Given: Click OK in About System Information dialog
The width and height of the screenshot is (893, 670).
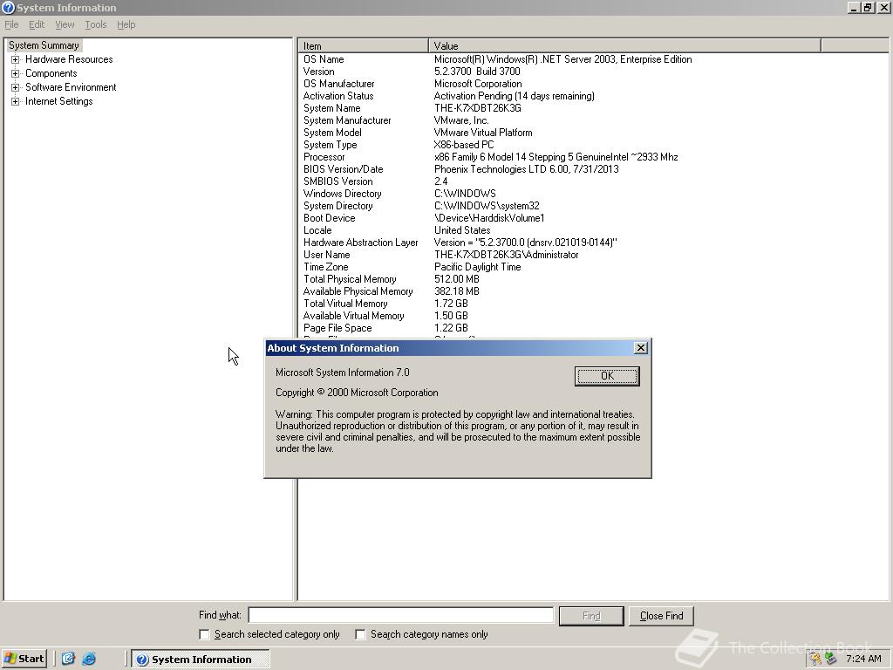Looking at the screenshot, I should click(607, 376).
